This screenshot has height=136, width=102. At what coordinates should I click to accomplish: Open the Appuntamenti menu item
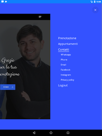tap(68, 44)
